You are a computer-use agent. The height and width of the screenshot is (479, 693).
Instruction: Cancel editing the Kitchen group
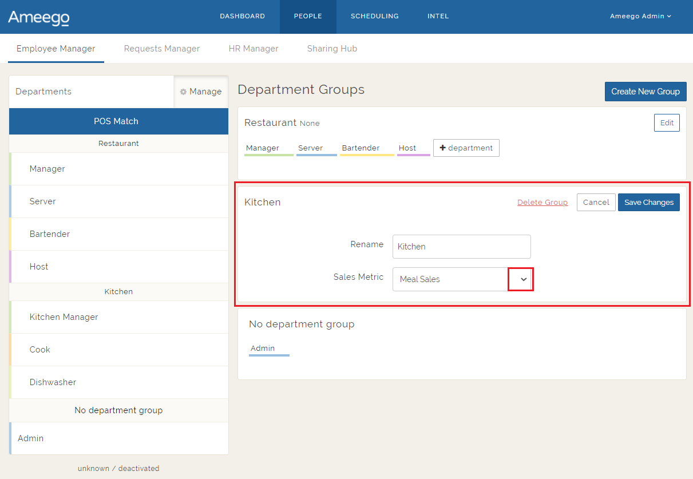tap(596, 202)
